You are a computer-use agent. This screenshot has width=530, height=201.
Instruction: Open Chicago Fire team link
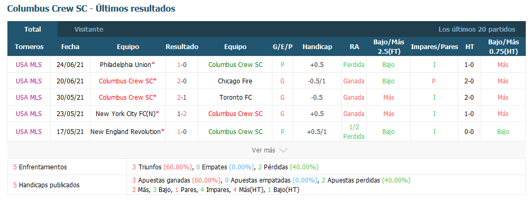[x=235, y=81]
